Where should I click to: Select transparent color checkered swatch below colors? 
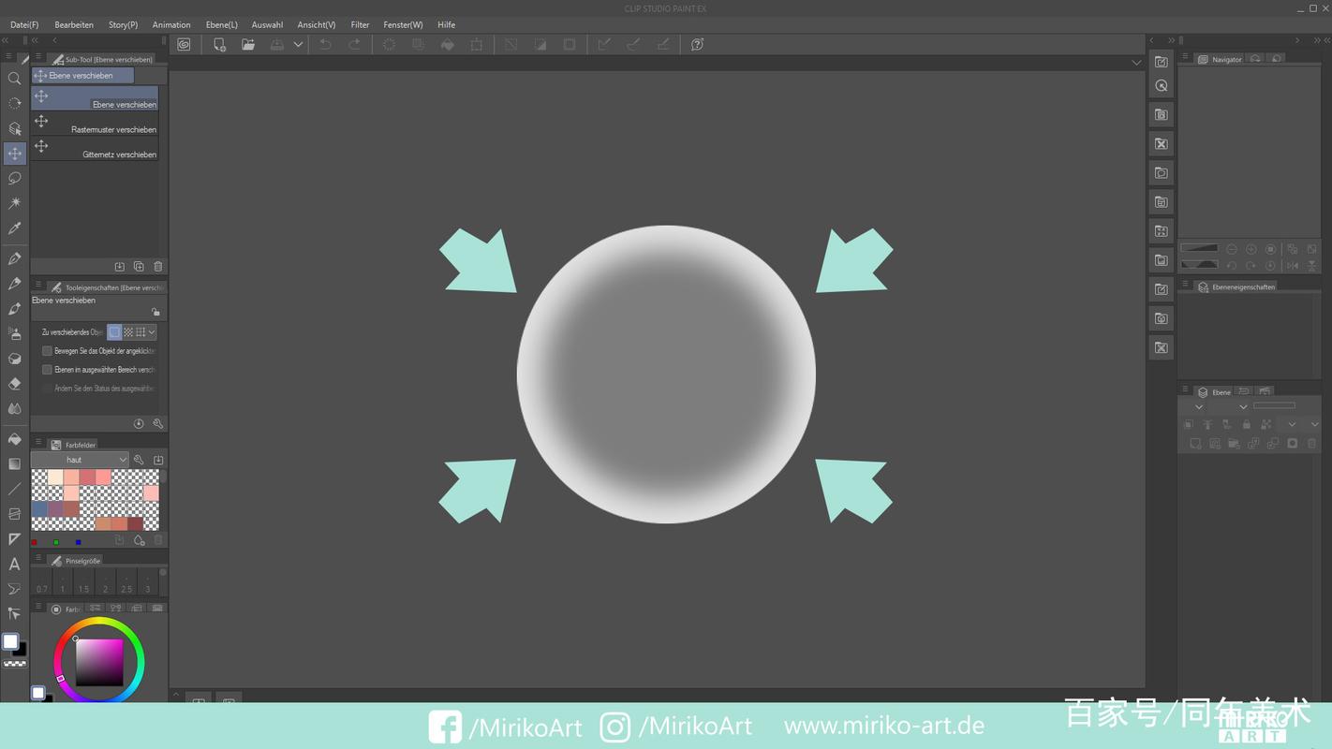(x=15, y=663)
